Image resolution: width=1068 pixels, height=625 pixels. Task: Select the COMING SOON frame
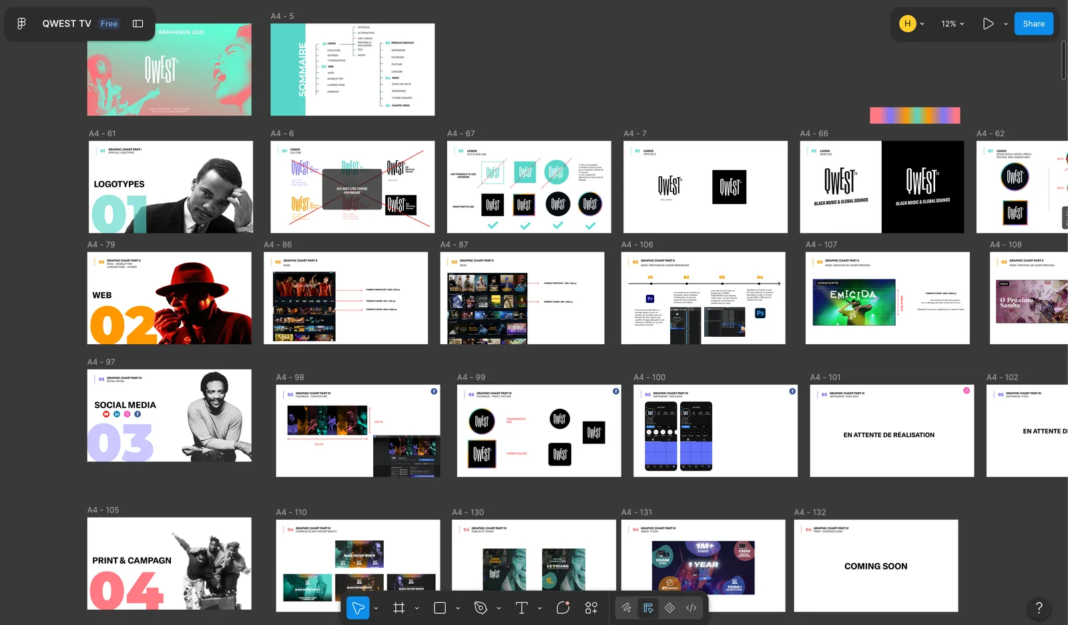tap(876, 566)
